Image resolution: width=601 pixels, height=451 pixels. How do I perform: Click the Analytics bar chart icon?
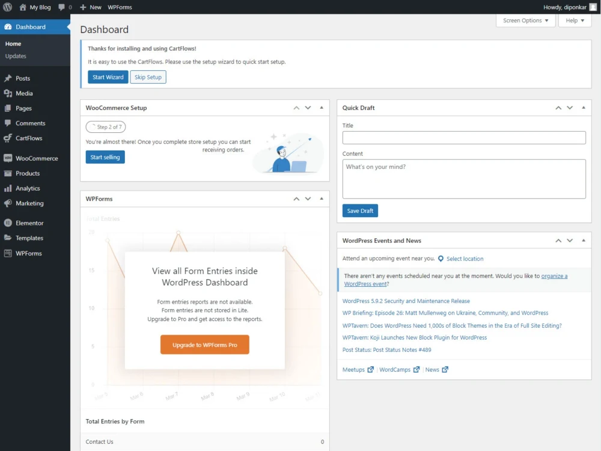tap(8, 188)
